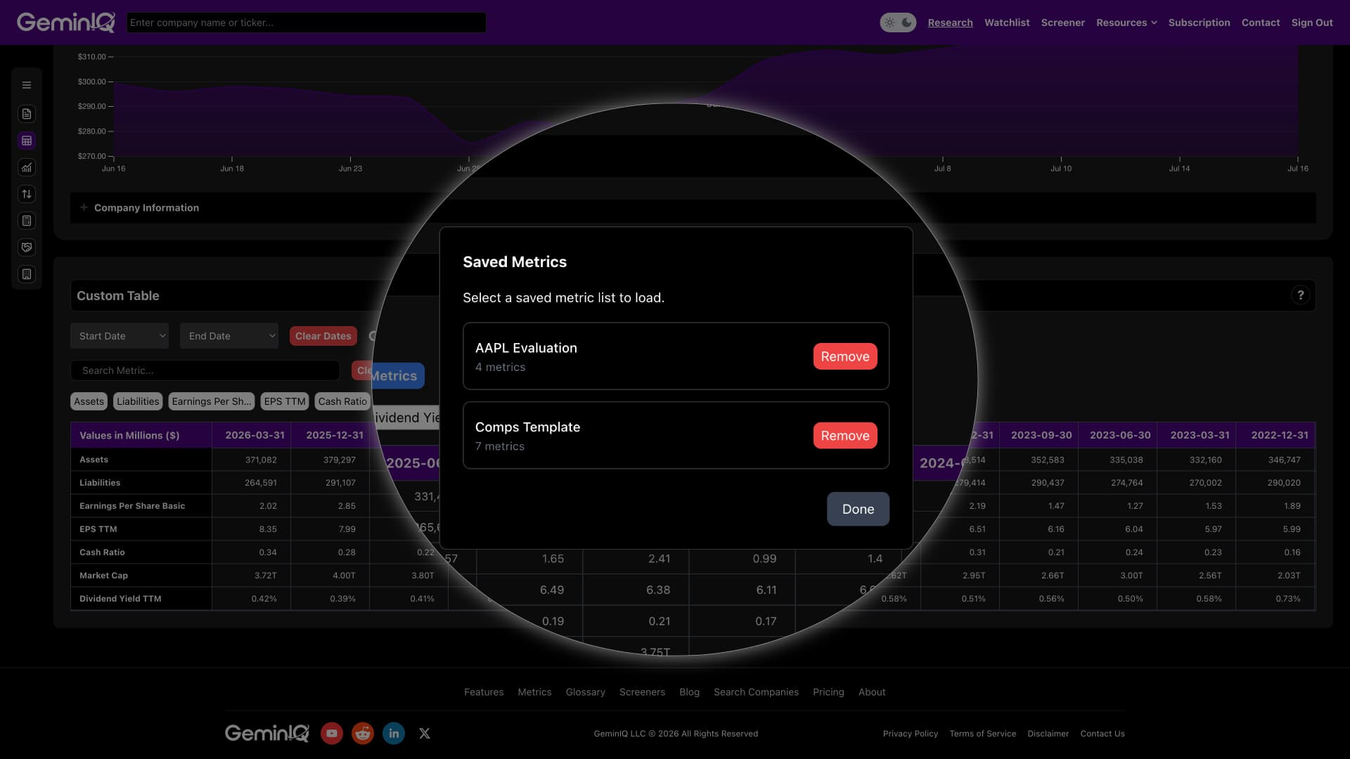The width and height of the screenshot is (1350, 759).
Task: Focus the company name or ticker search
Action: [306, 22]
